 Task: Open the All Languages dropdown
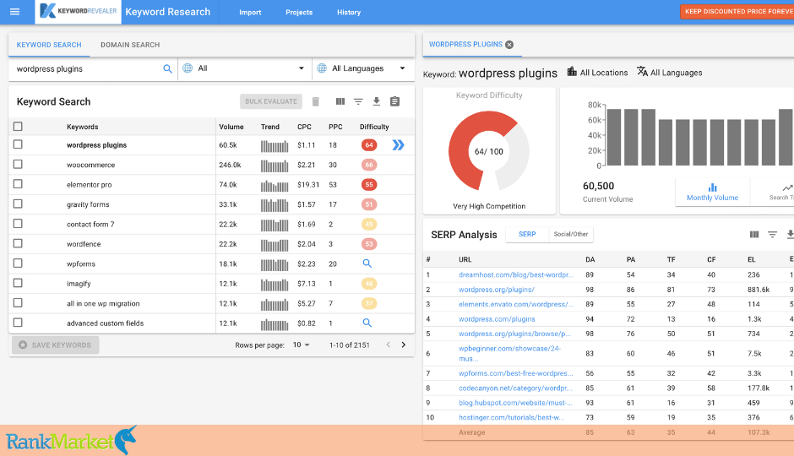362,68
